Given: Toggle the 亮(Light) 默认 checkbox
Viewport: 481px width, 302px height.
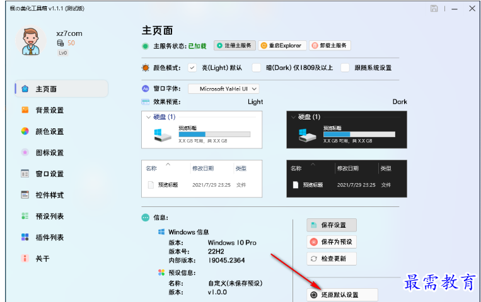Looking at the screenshot, I should [192, 68].
